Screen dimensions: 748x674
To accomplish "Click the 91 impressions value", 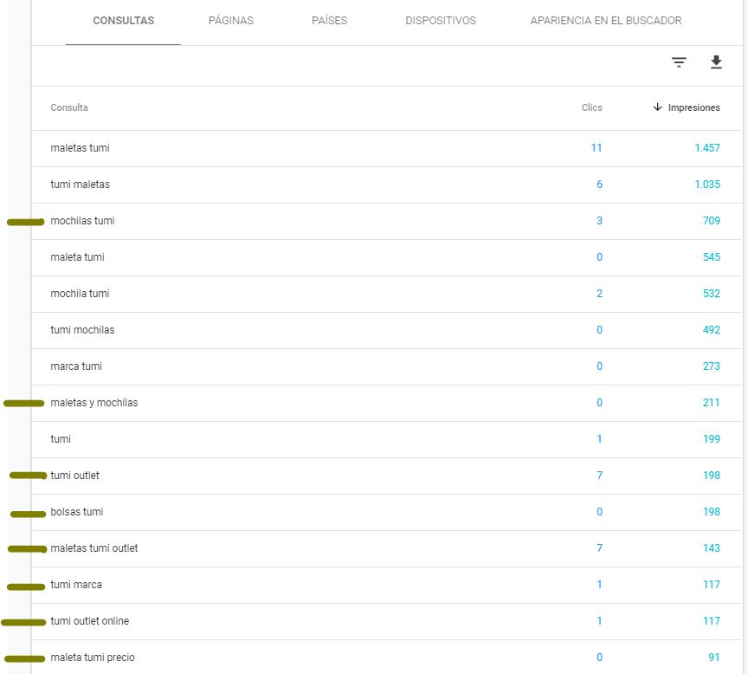I will pyautogui.click(x=714, y=658).
